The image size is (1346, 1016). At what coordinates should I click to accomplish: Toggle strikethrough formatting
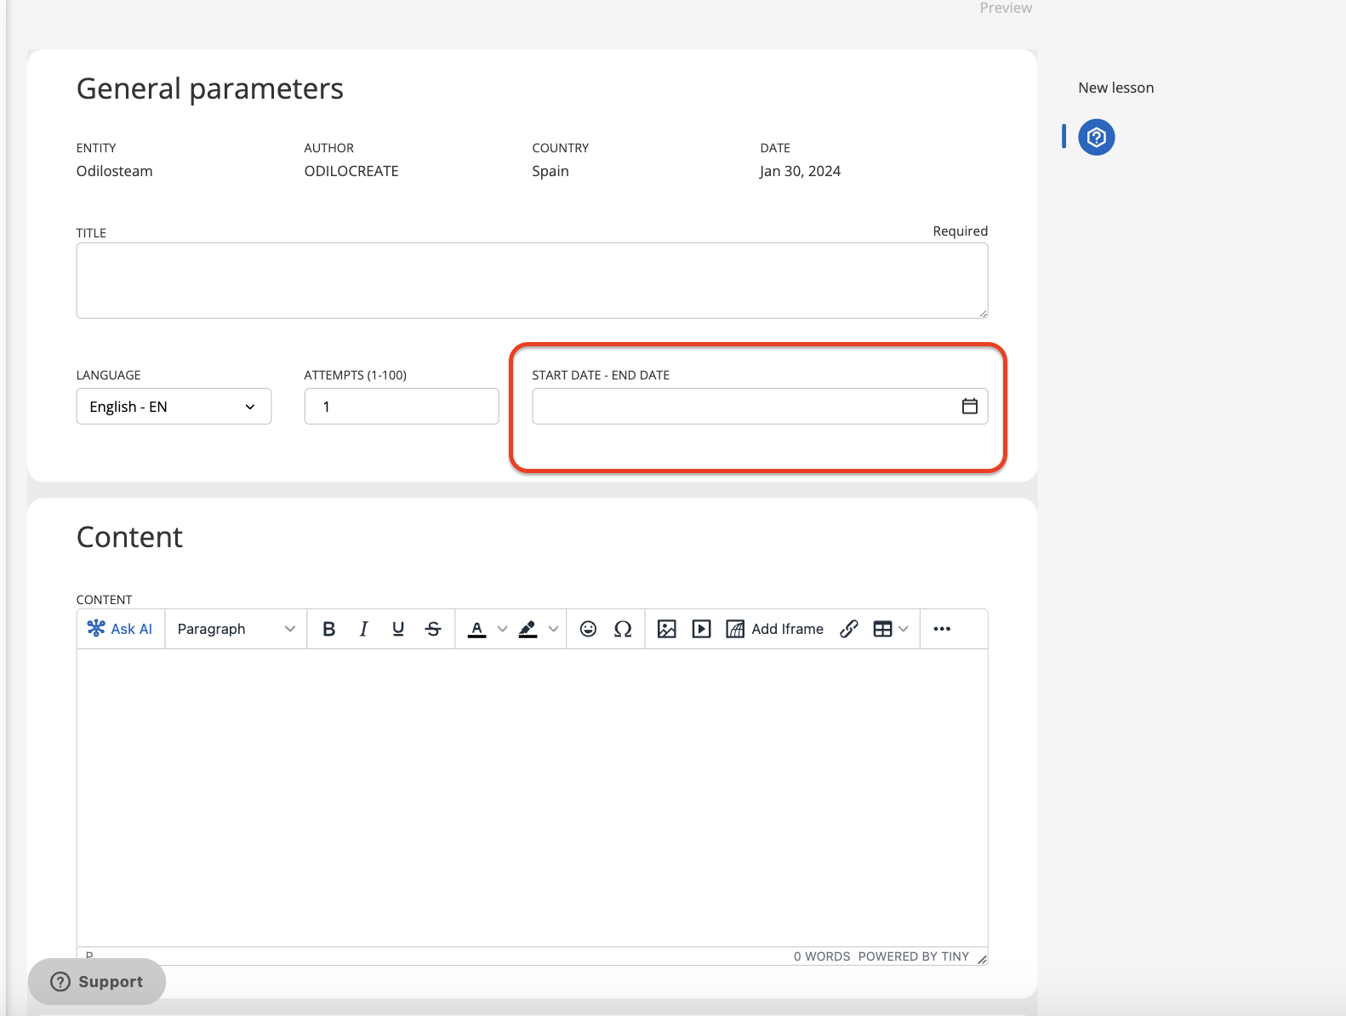pos(433,629)
